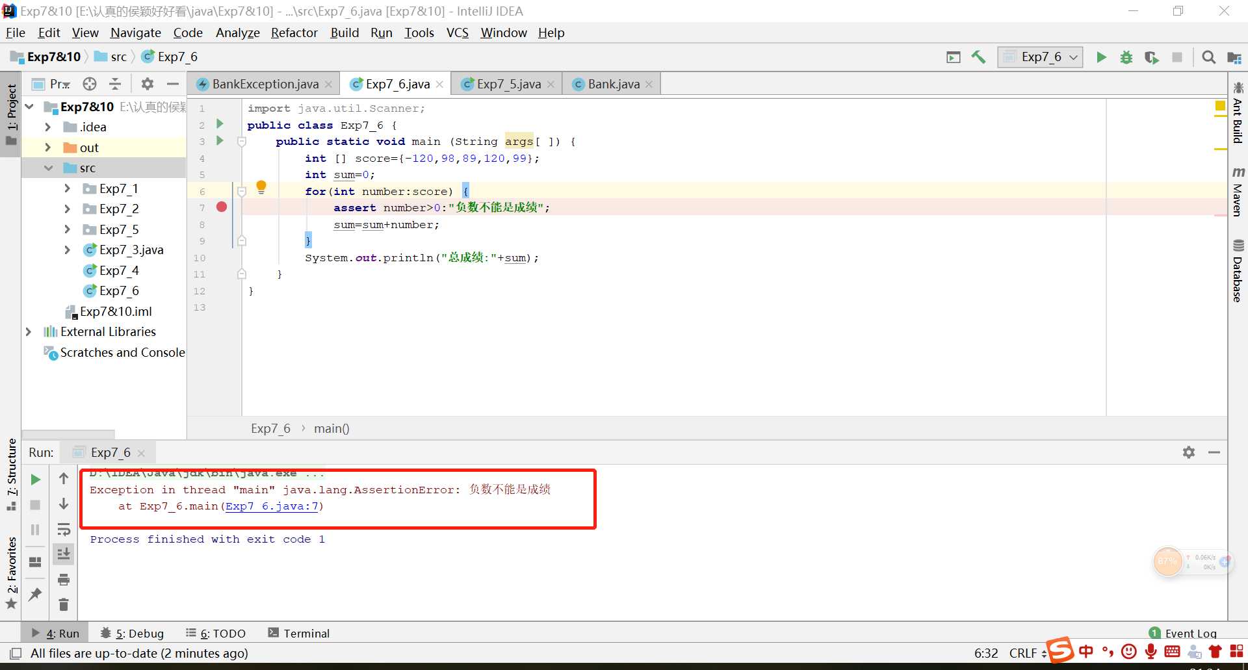Hide the Run panel with the minus icon
Image resolution: width=1248 pixels, height=670 pixels.
(1214, 452)
